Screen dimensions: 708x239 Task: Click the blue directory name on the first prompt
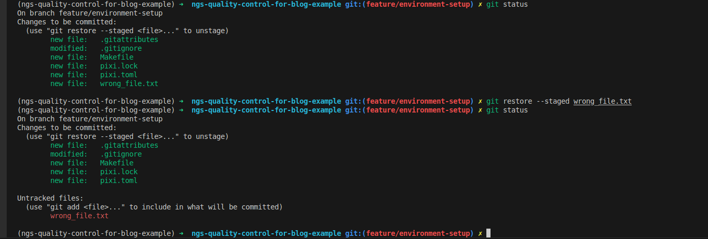click(x=266, y=4)
